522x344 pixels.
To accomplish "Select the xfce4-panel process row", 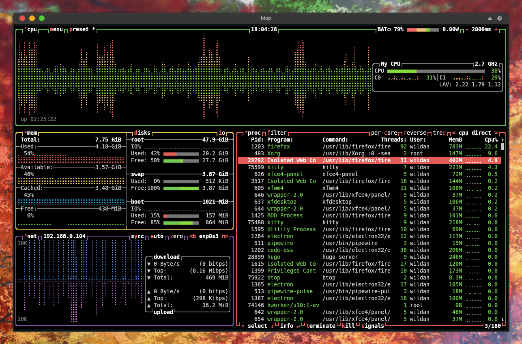I will click(369, 174).
